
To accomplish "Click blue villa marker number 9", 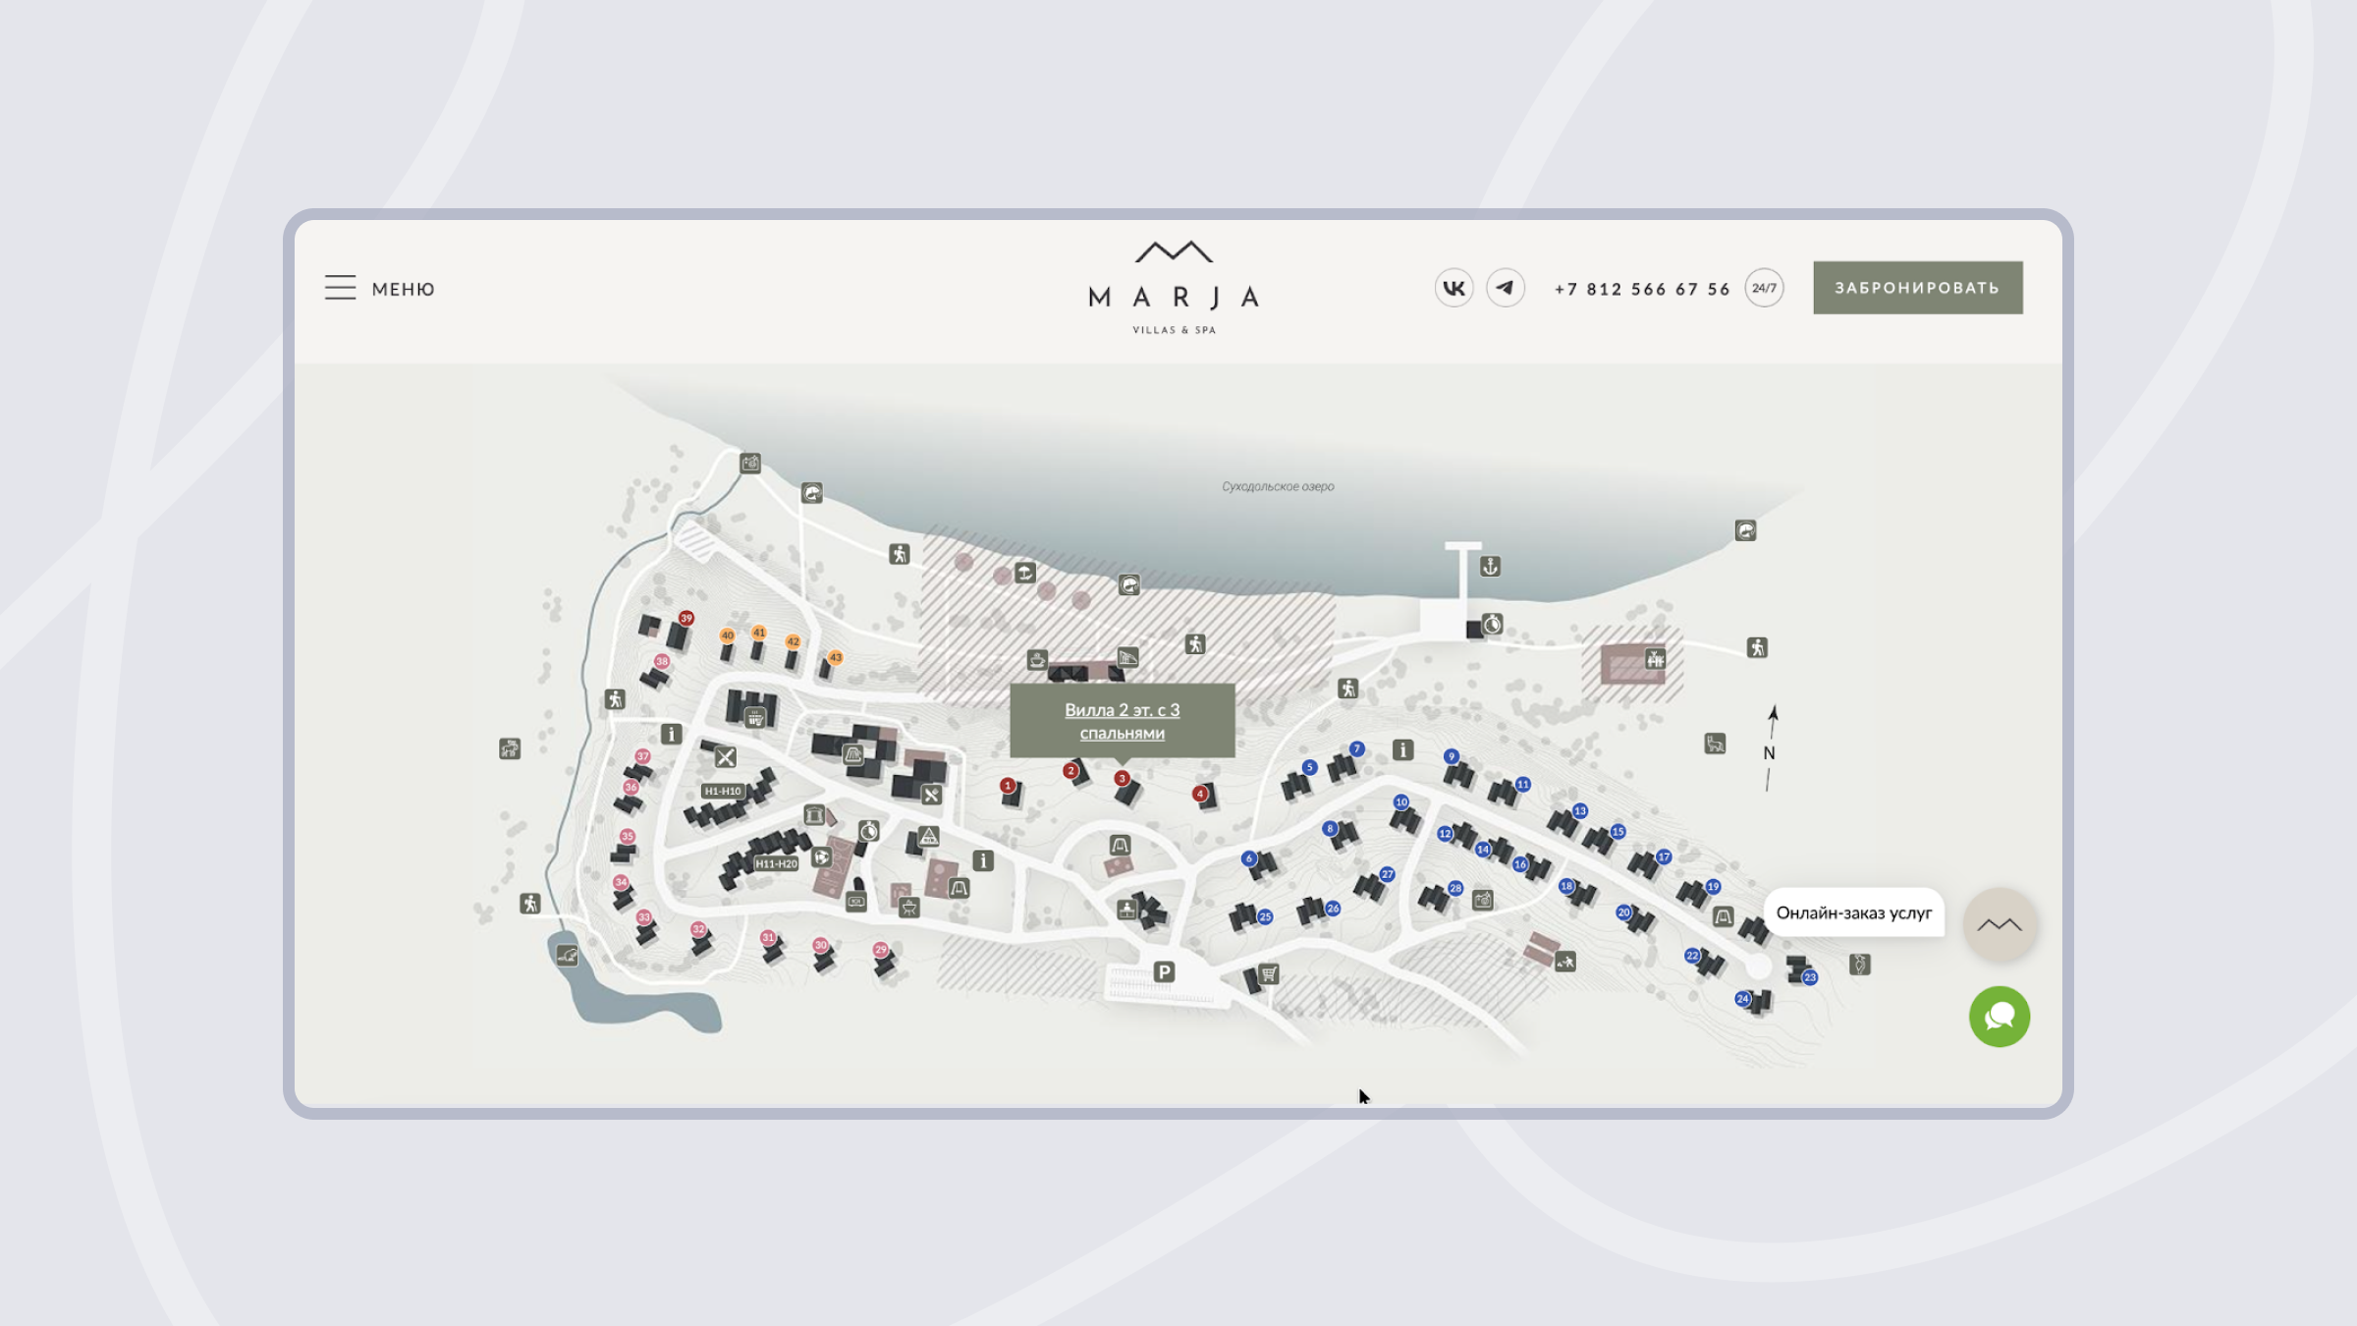I will click(x=1451, y=756).
